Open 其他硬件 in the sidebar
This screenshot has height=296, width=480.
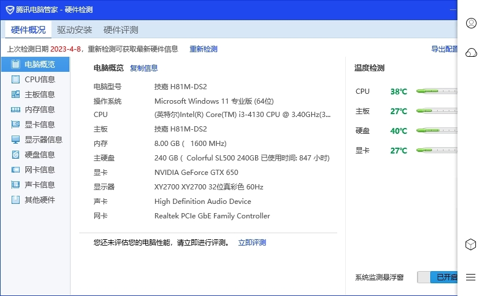coord(35,200)
